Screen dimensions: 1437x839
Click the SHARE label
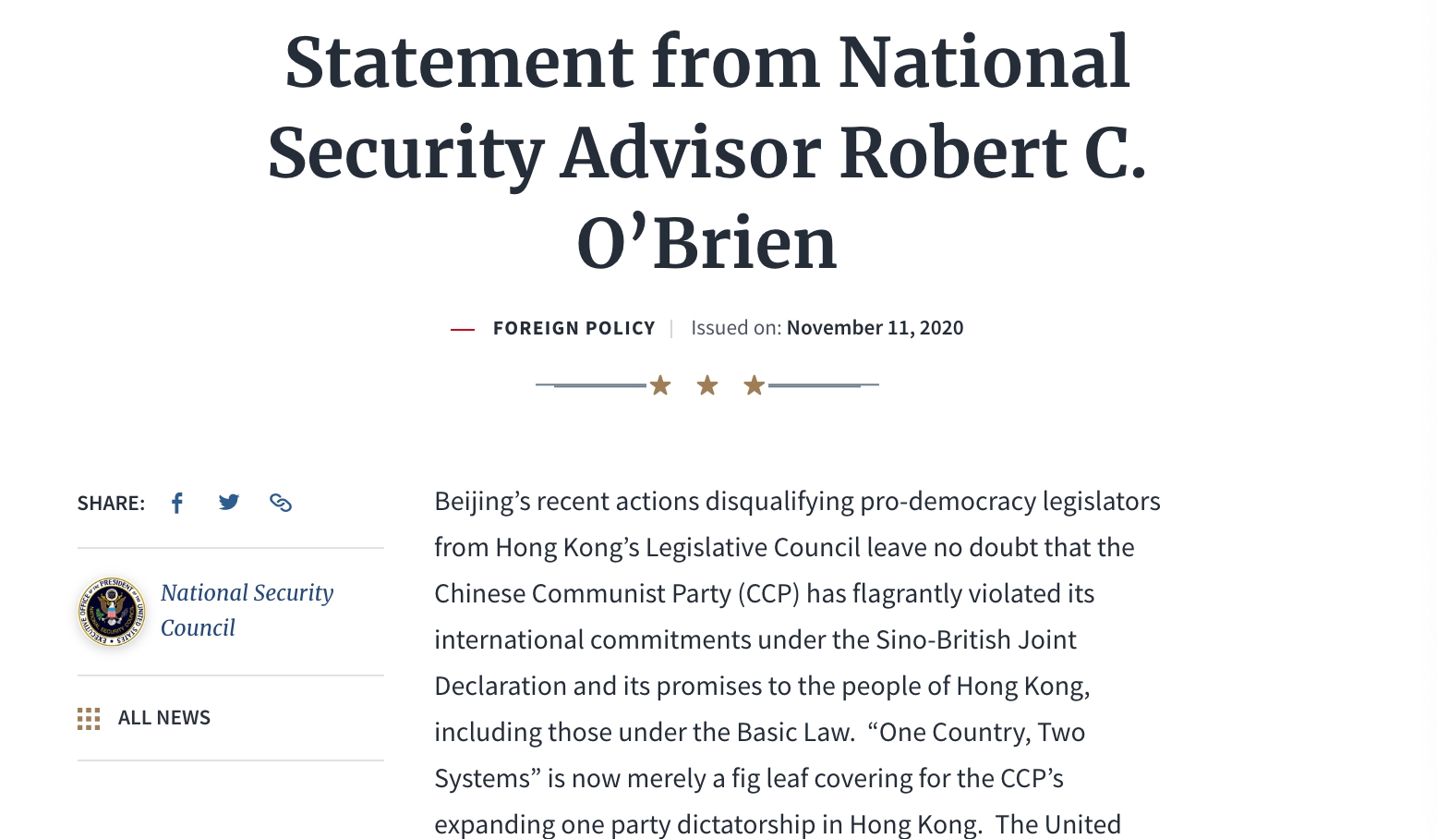point(111,504)
